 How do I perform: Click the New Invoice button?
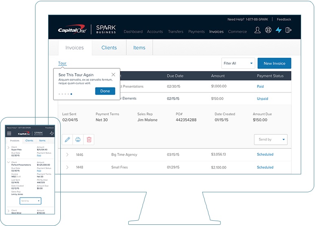coord(274,63)
